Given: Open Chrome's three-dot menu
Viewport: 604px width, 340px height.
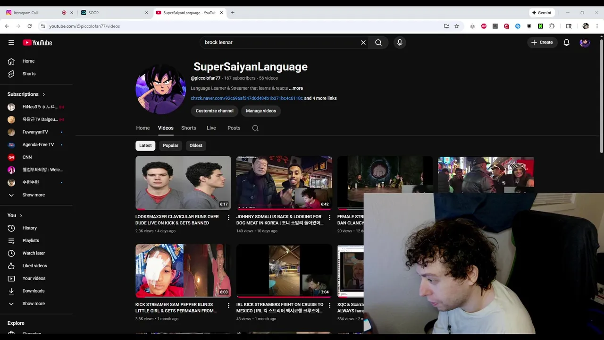Looking at the screenshot, I should tap(598, 26).
